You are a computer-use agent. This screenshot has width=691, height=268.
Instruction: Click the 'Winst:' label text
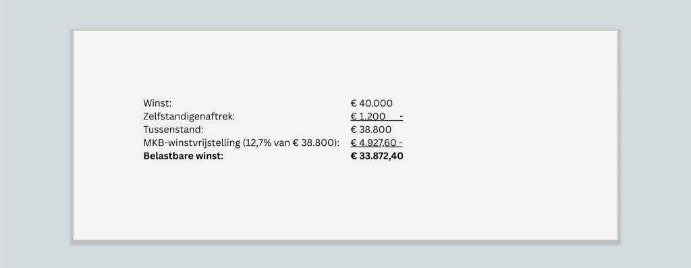tap(157, 103)
